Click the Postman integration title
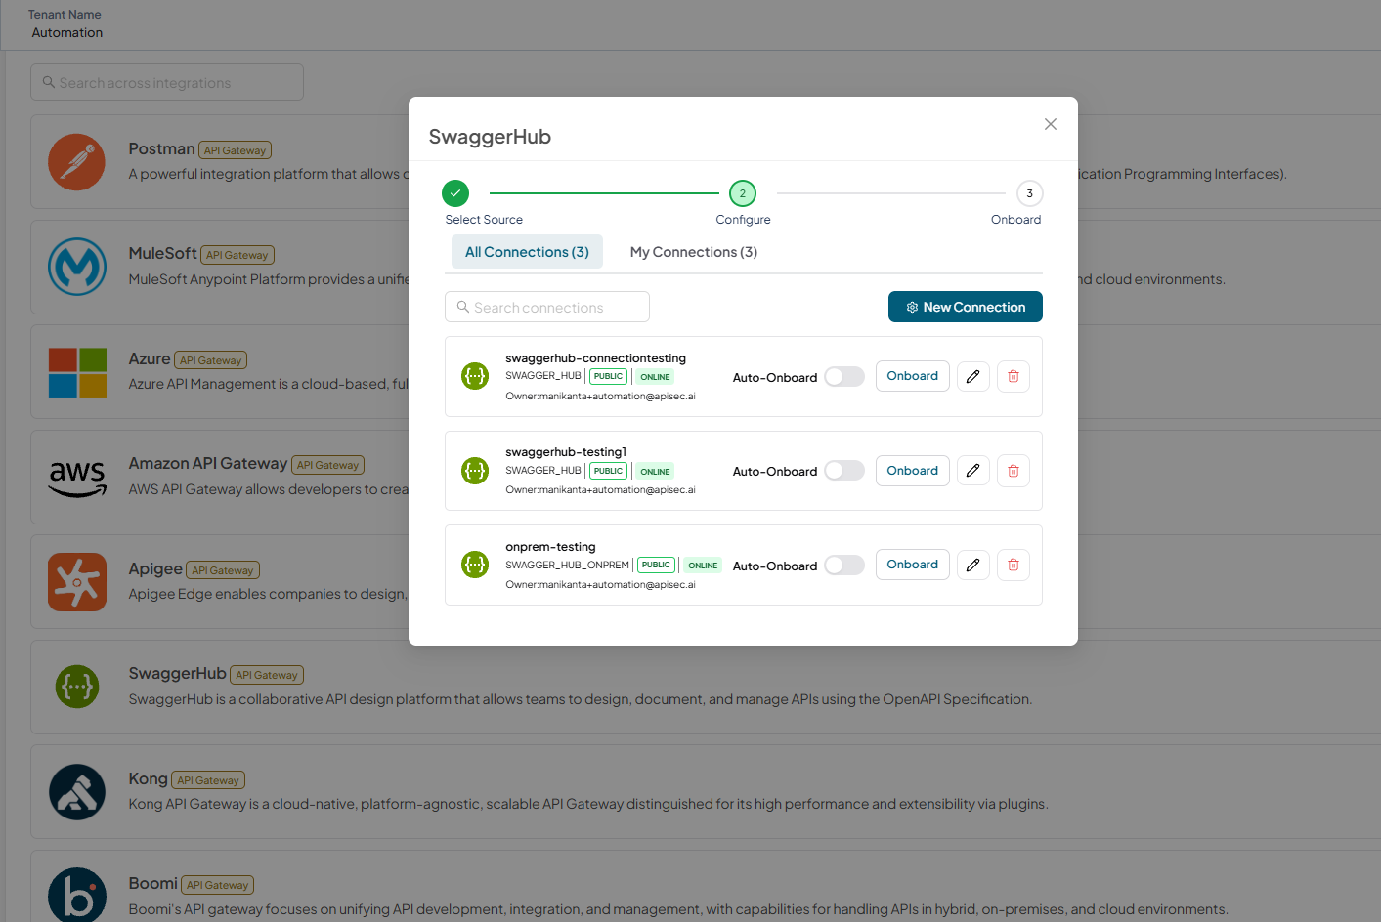The image size is (1381, 922). tap(162, 148)
